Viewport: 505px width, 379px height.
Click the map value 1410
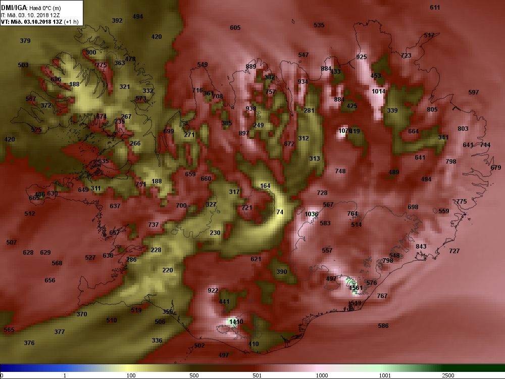236,321
